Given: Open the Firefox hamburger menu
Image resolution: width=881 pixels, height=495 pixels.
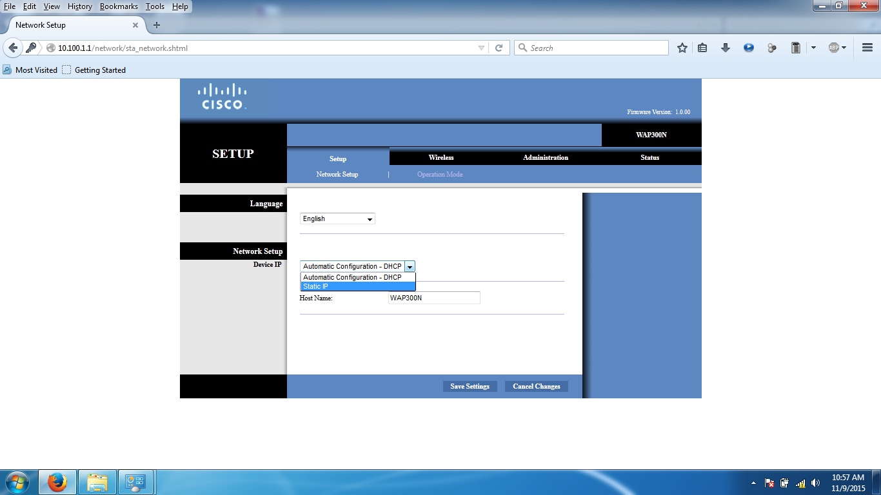Looking at the screenshot, I should tap(867, 48).
